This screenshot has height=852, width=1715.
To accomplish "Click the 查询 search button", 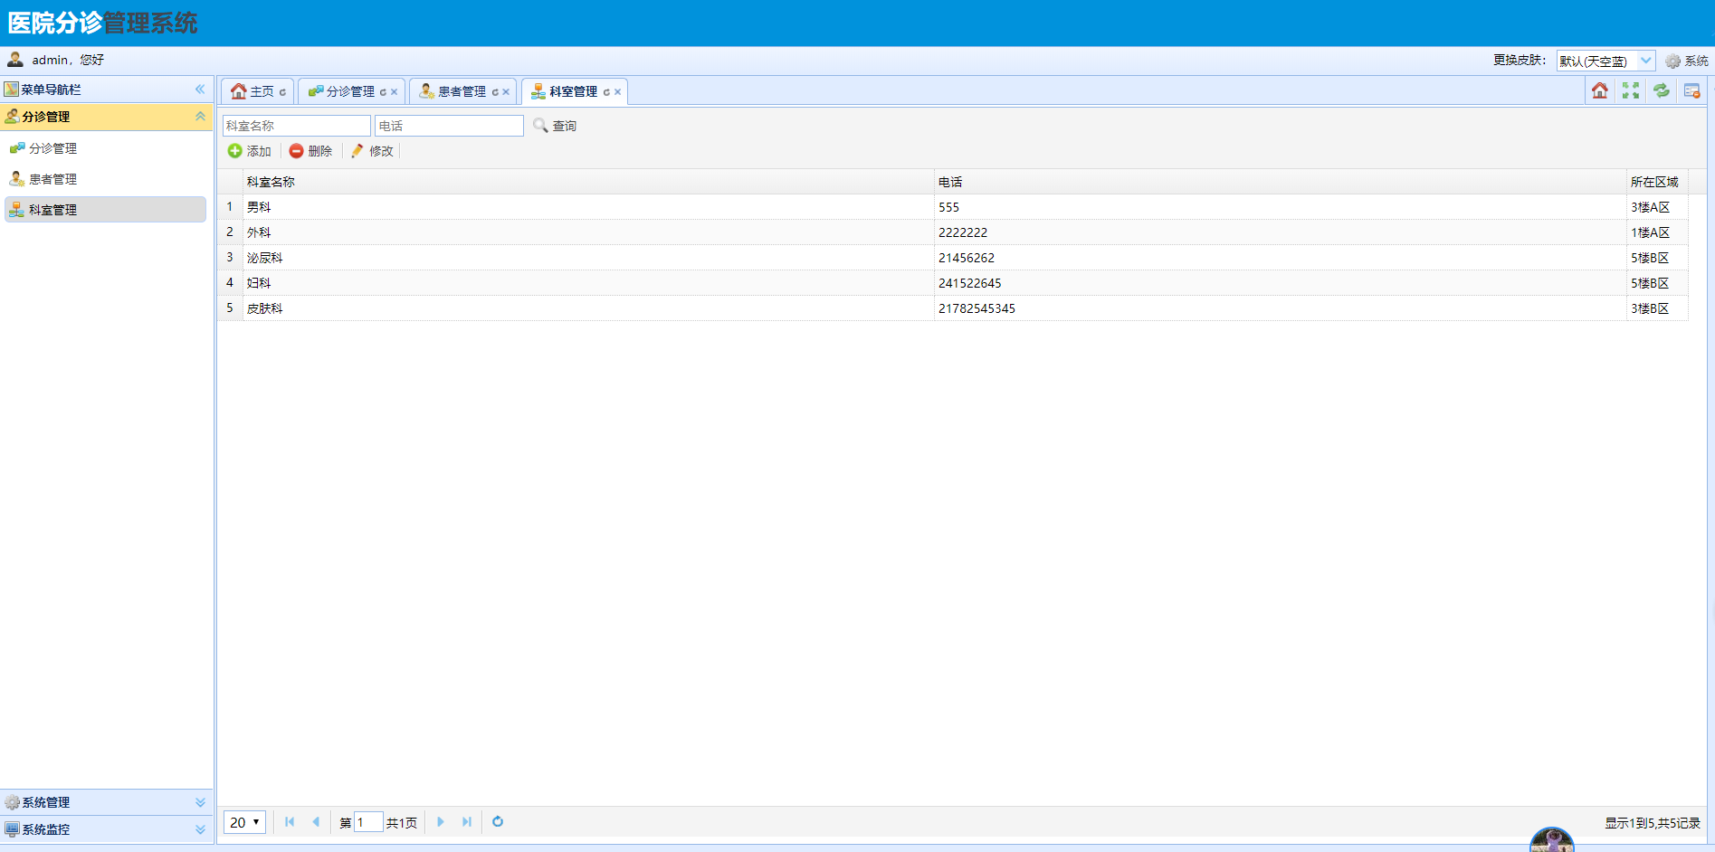I will (x=555, y=126).
